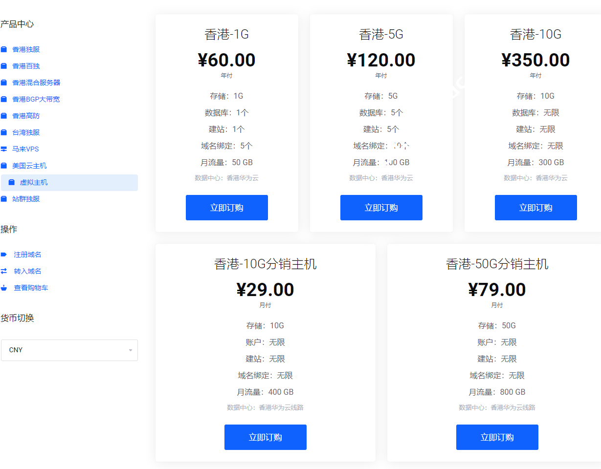Click the icon beside 站群独服
The width and height of the screenshot is (601, 469).
pyautogui.click(x=4, y=199)
